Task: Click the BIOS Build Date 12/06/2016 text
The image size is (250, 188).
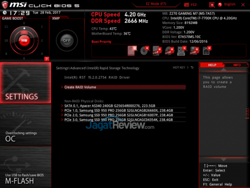Action: coord(185,42)
